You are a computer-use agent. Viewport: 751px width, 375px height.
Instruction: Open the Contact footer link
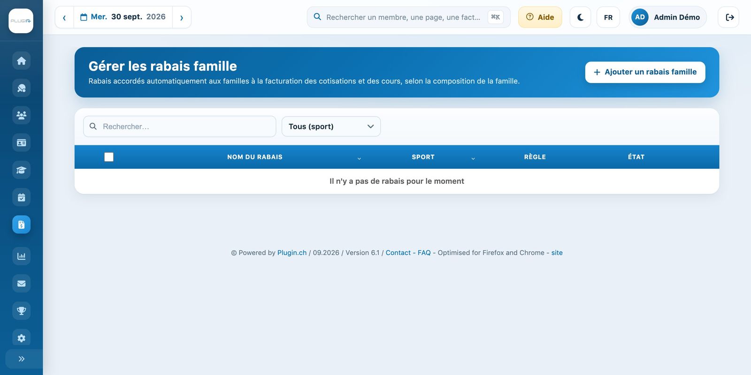398,253
